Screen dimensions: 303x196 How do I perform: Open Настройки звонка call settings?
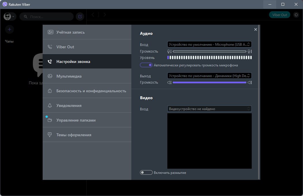87,61
